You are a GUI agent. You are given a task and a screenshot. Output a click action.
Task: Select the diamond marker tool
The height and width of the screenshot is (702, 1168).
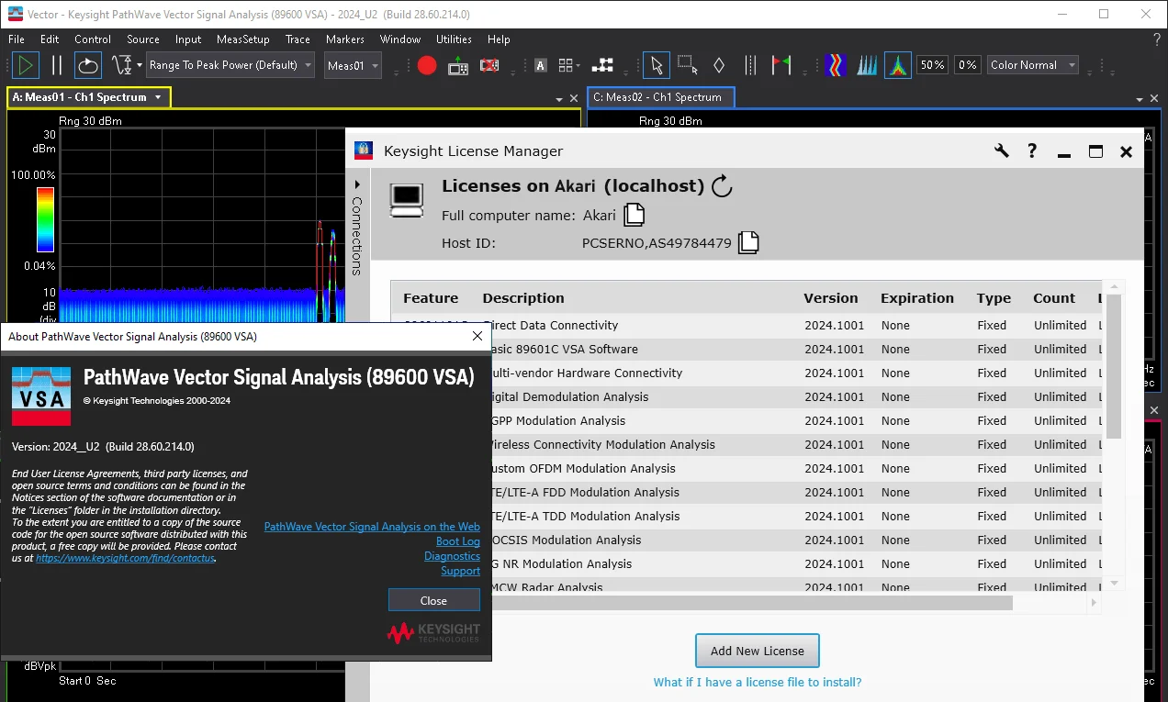[x=719, y=65]
